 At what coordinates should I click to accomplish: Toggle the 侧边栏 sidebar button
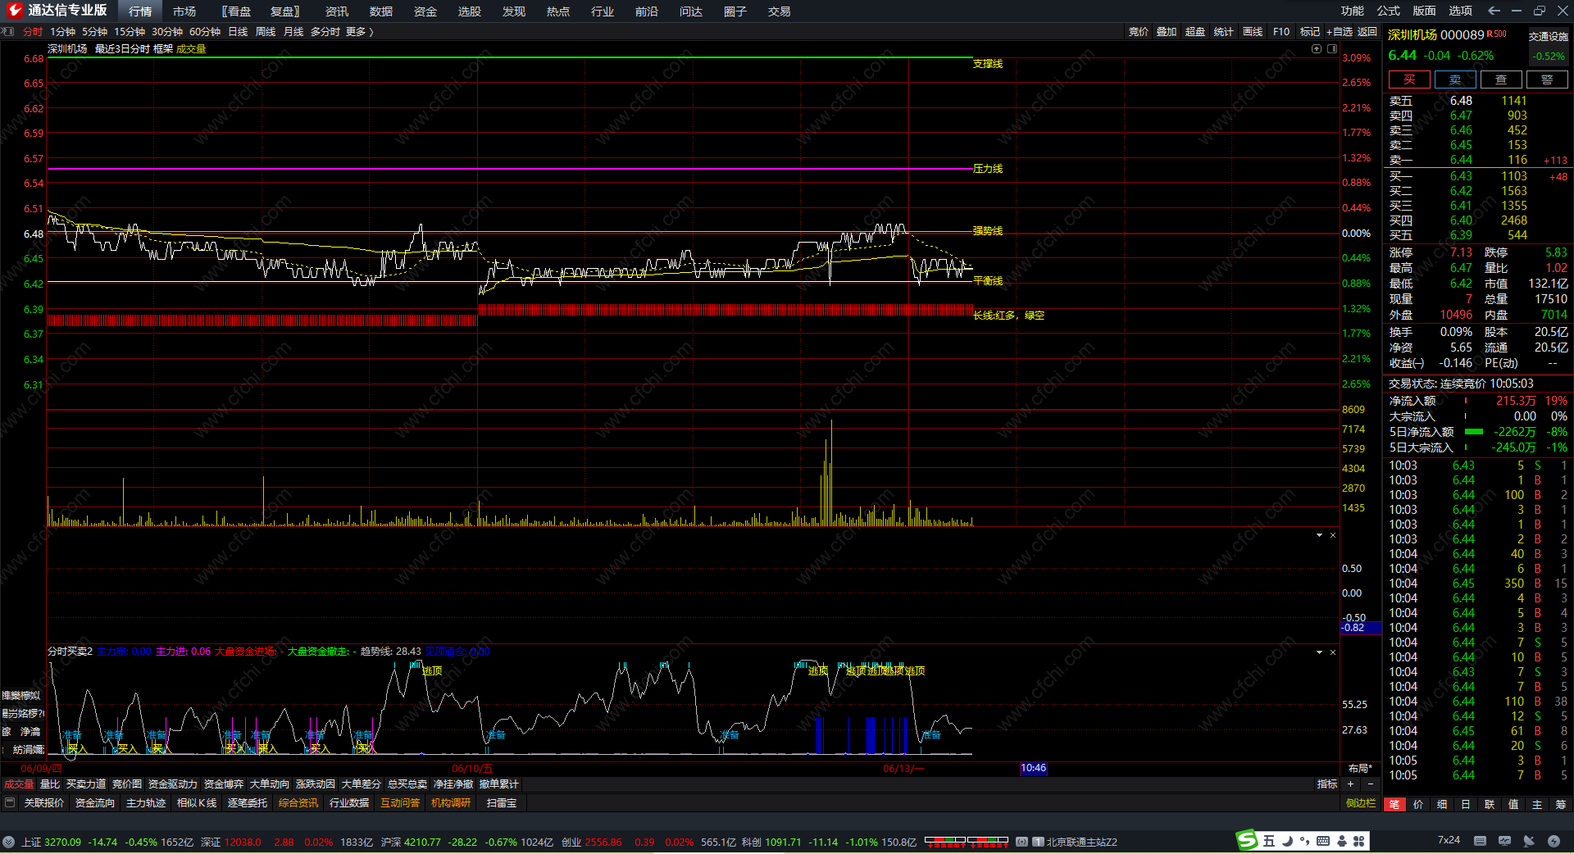[1361, 803]
